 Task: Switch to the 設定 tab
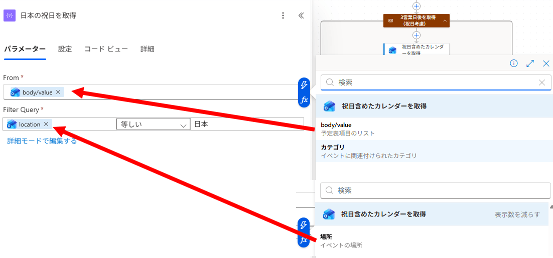point(65,49)
